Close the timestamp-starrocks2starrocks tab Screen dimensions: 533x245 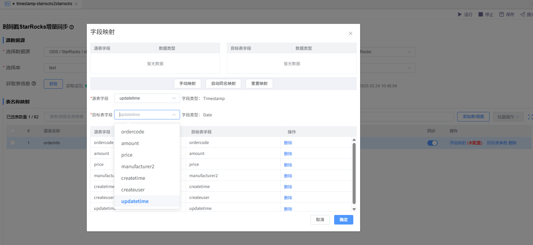76,4
